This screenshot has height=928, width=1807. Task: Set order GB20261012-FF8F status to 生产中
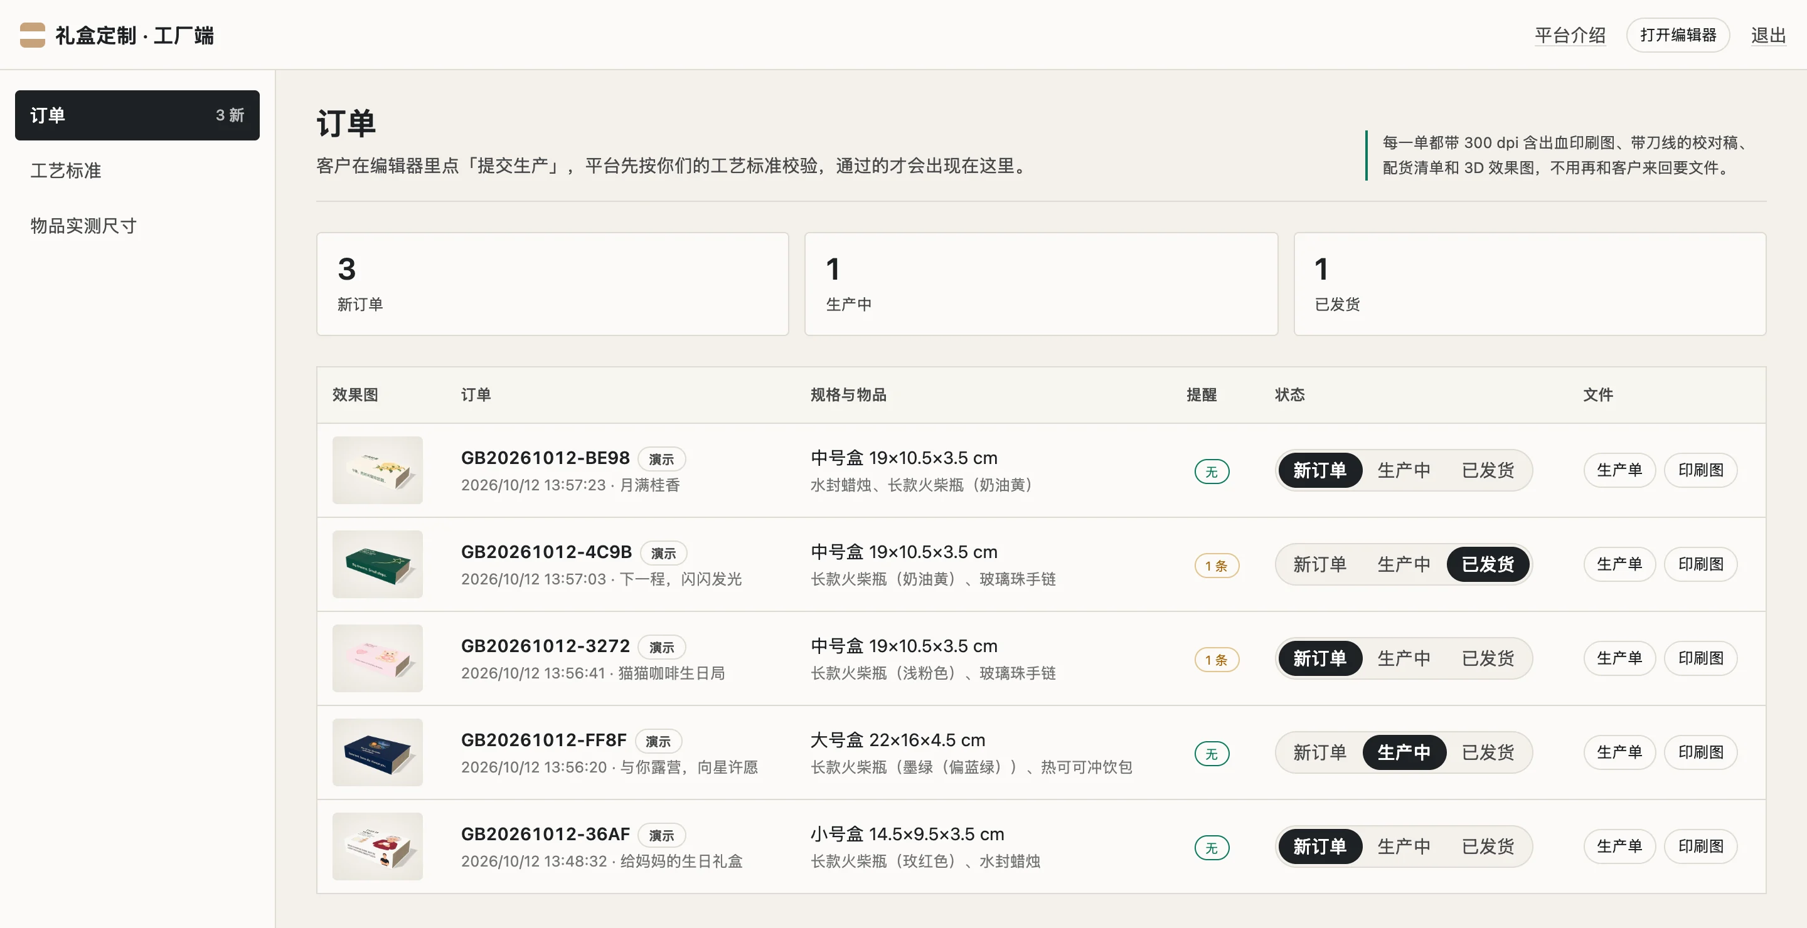tap(1404, 752)
